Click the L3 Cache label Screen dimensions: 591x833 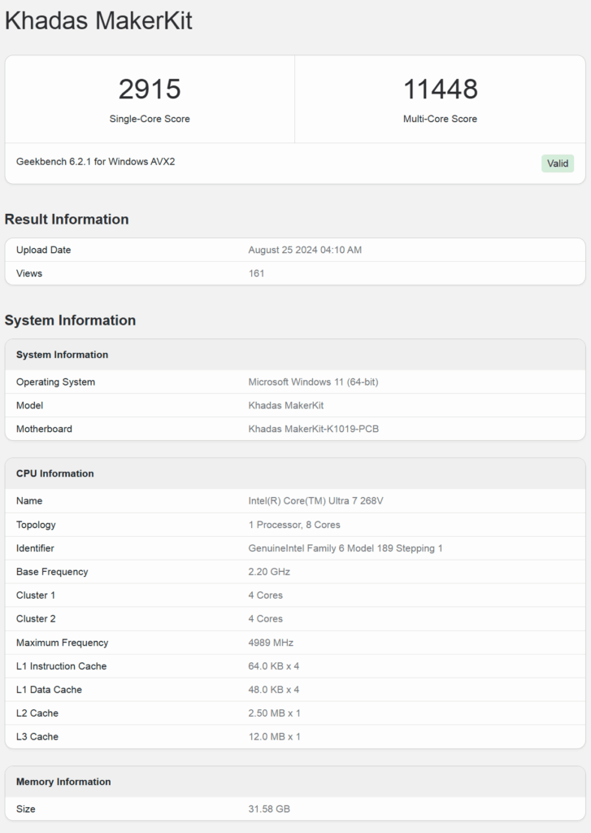37,737
